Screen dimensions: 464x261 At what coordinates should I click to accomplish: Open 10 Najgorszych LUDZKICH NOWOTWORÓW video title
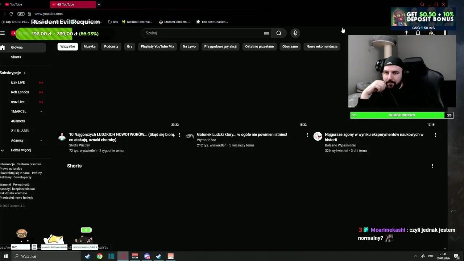(x=122, y=137)
